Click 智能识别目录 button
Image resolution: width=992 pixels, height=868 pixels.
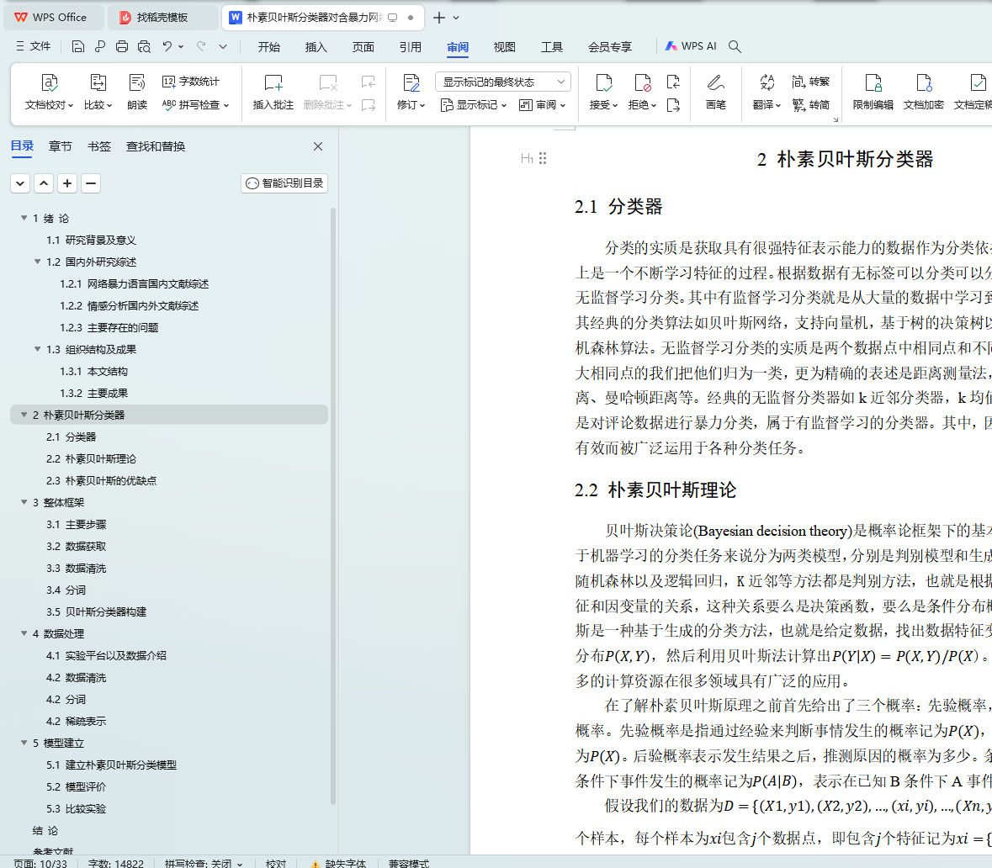(284, 183)
